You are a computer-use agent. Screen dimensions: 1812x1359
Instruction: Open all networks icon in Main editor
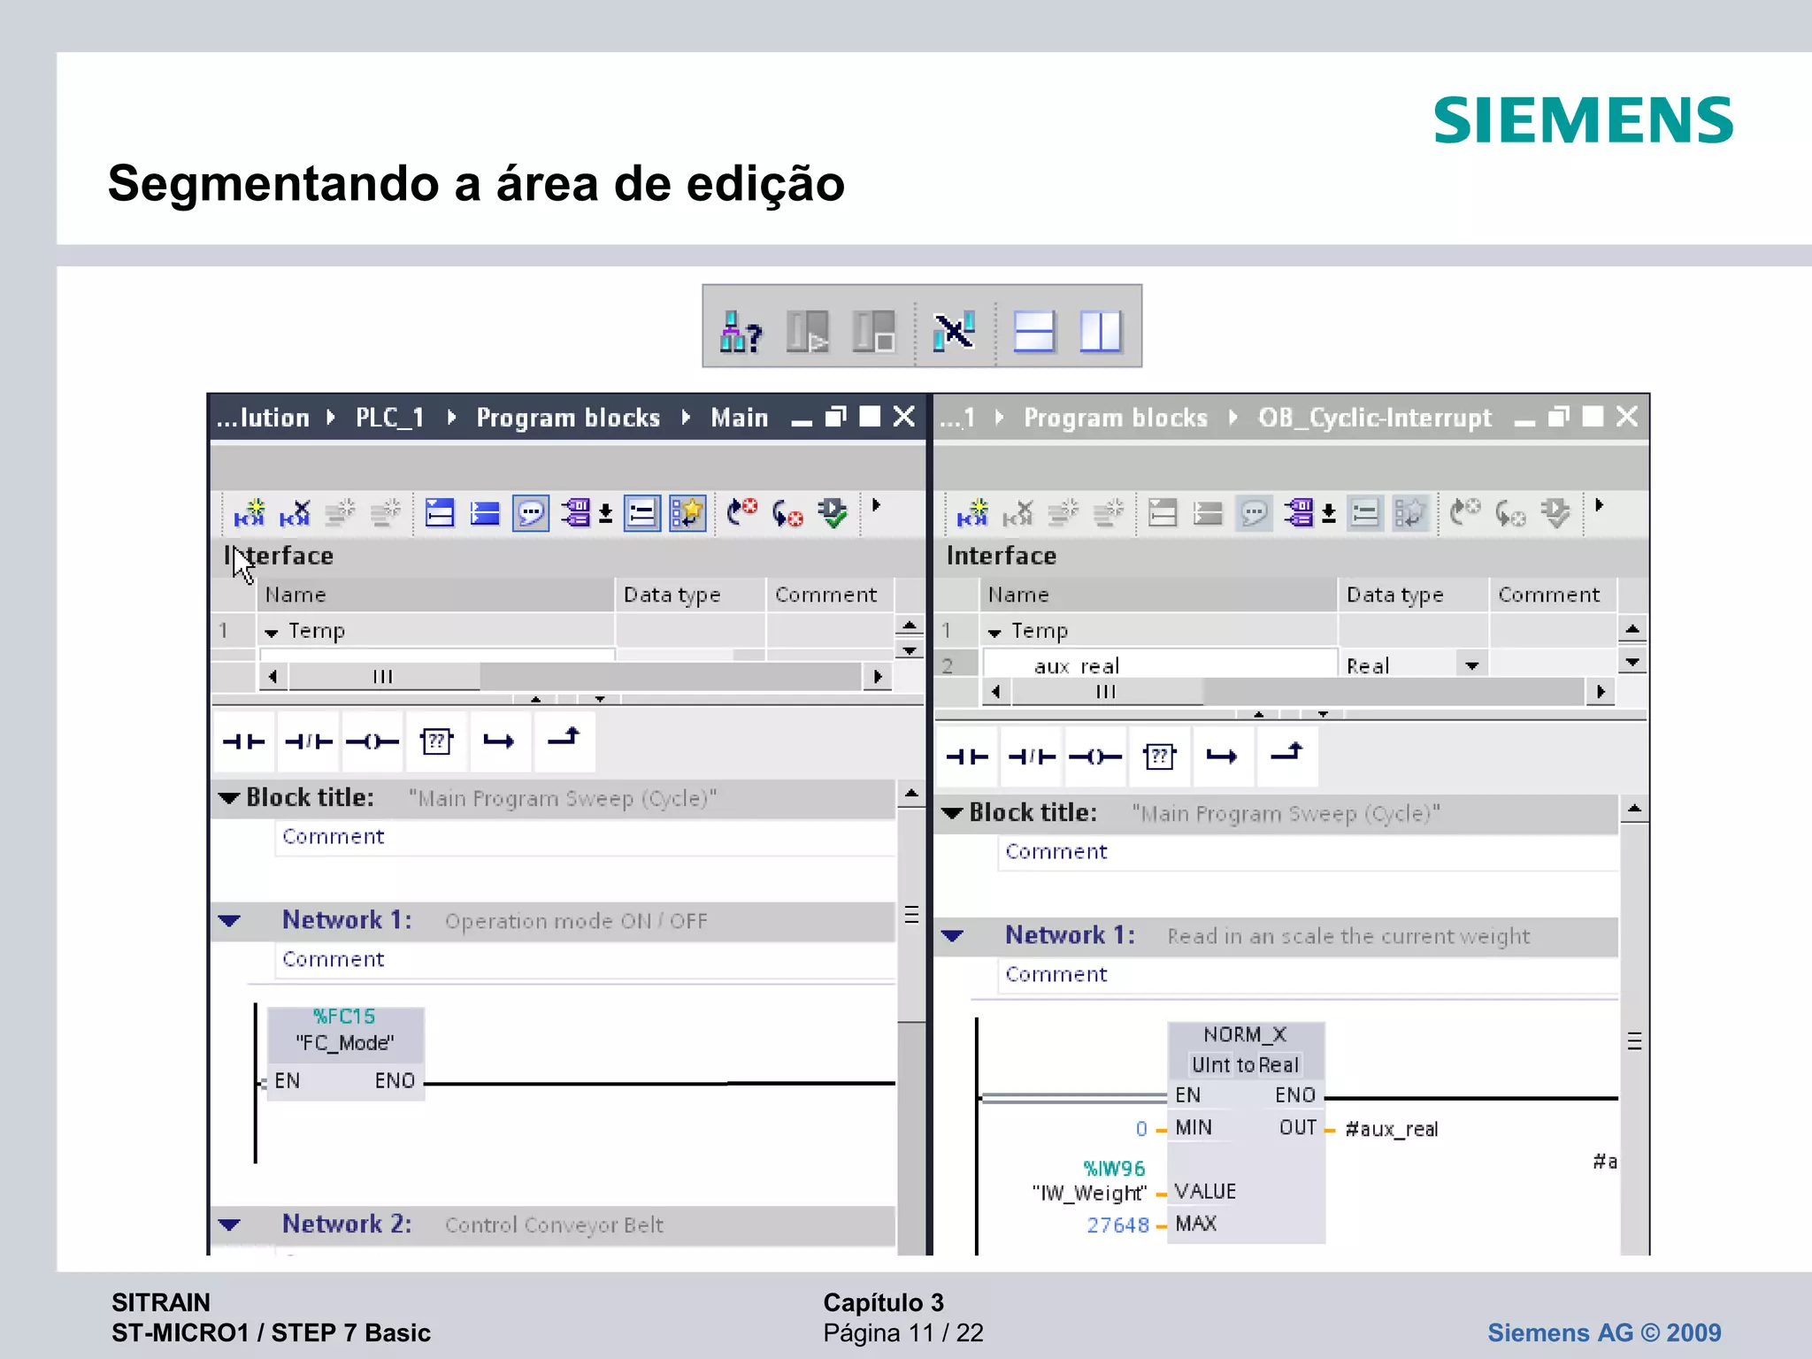(440, 513)
